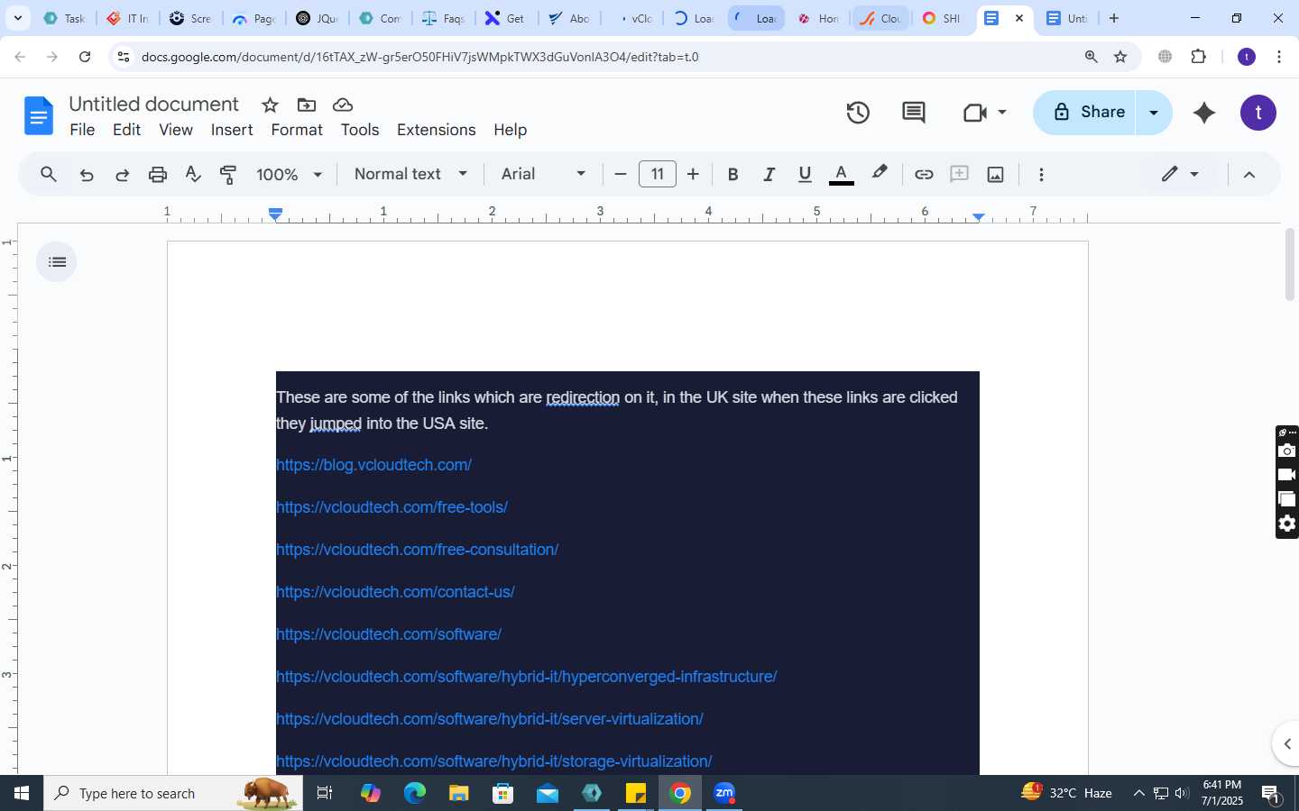Show the side panel chevron
The height and width of the screenshot is (811, 1299).
coord(1287,743)
